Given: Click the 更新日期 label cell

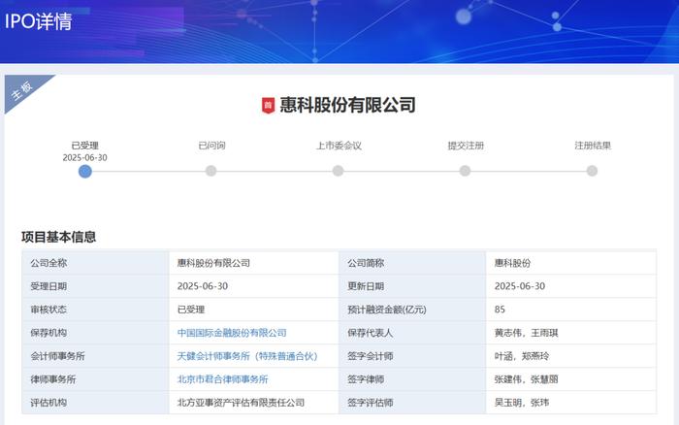Looking at the screenshot, I should tap(412, 286).
